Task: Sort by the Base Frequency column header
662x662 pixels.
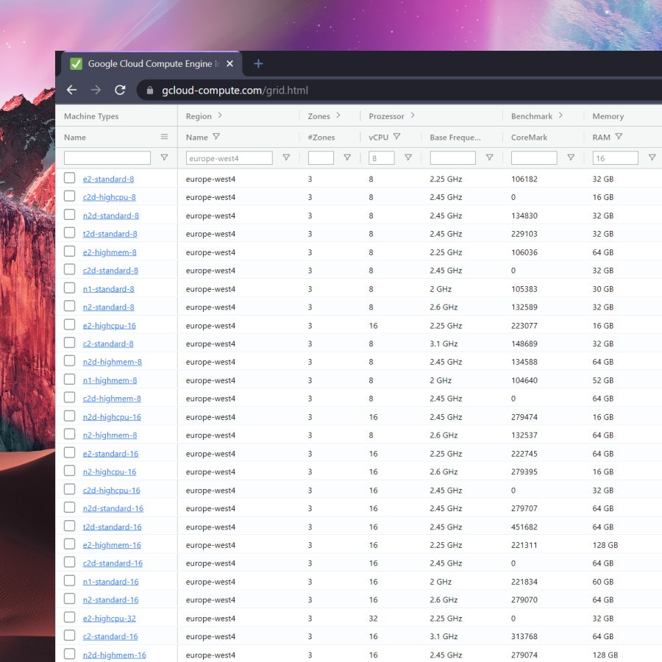Action: click(x=455, y=138)
